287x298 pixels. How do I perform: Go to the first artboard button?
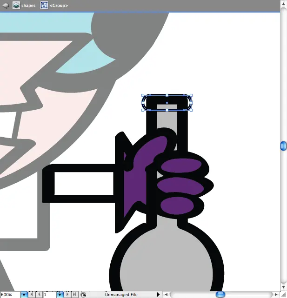click(x=32, y=295)
